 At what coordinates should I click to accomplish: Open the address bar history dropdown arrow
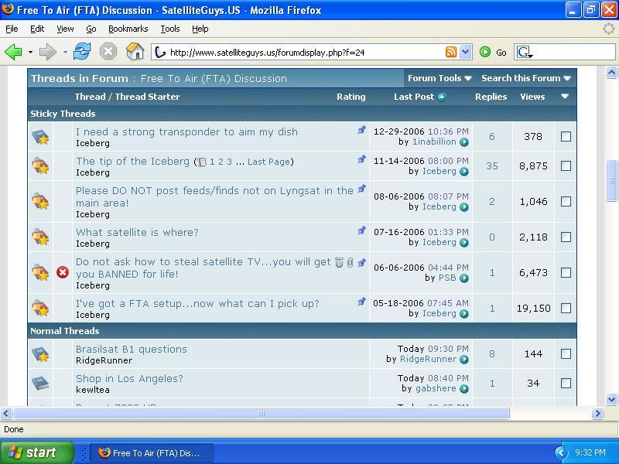(x=466, y=52)
